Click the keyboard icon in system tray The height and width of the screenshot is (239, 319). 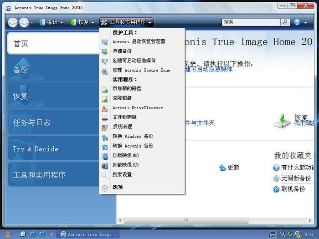tap(272, 234)
